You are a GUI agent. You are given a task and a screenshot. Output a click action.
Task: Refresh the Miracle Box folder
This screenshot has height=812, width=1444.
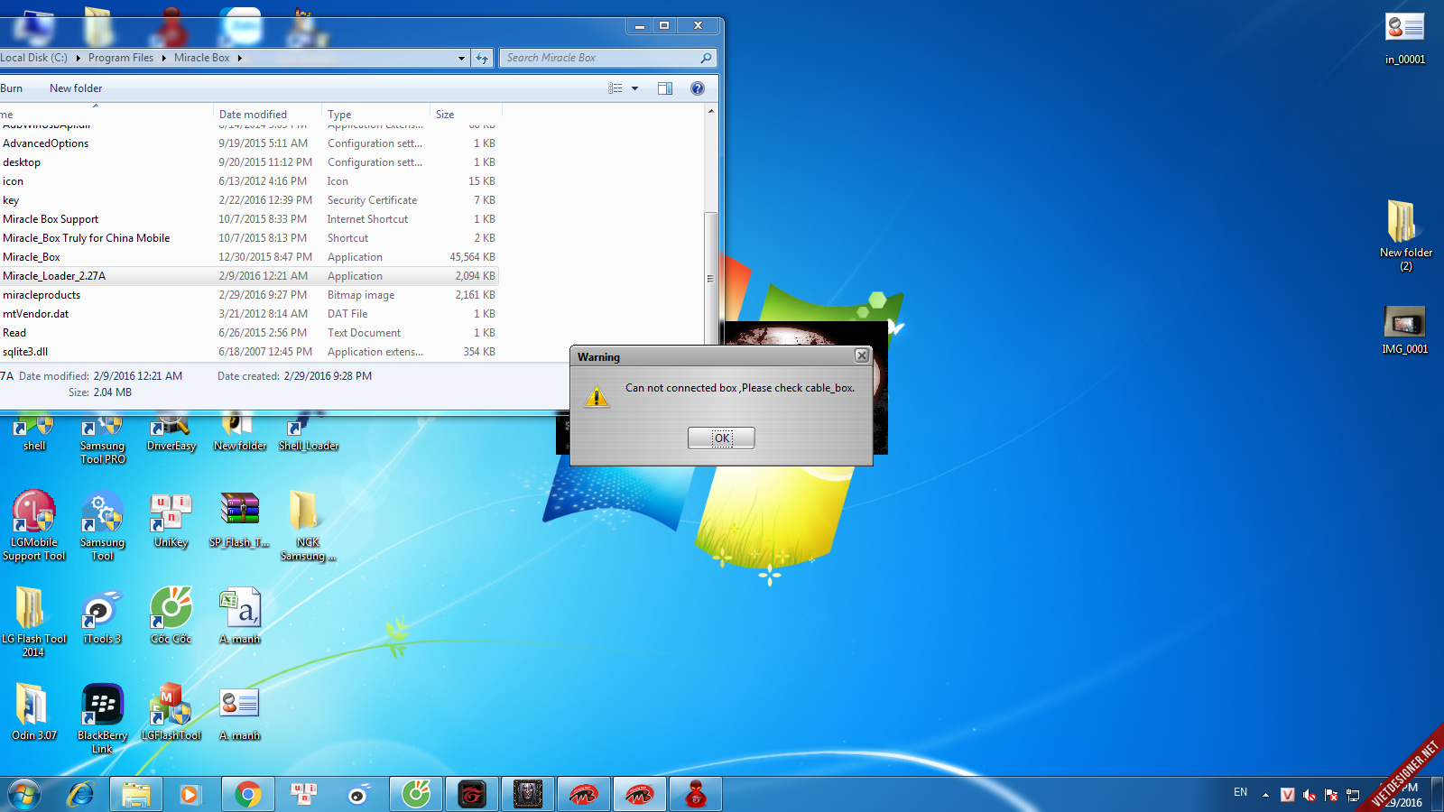coord(482,58)
